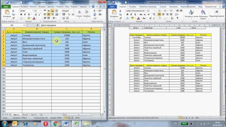Expand Word Экспресс-стили gallery
The height and width of the screenshot is (127, 226).
[x=191, y=14]
